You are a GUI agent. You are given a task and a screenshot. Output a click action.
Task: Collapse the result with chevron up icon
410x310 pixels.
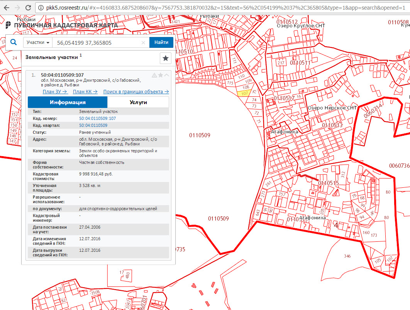166,75
